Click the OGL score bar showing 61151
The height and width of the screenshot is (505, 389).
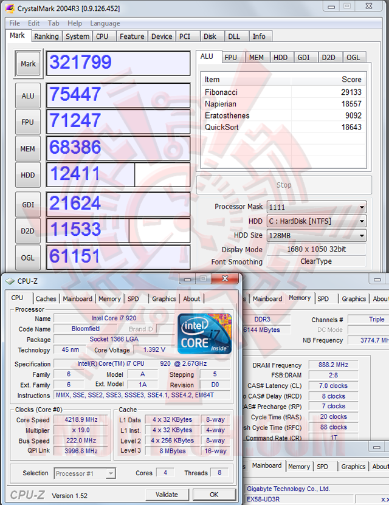click(118, 257)
